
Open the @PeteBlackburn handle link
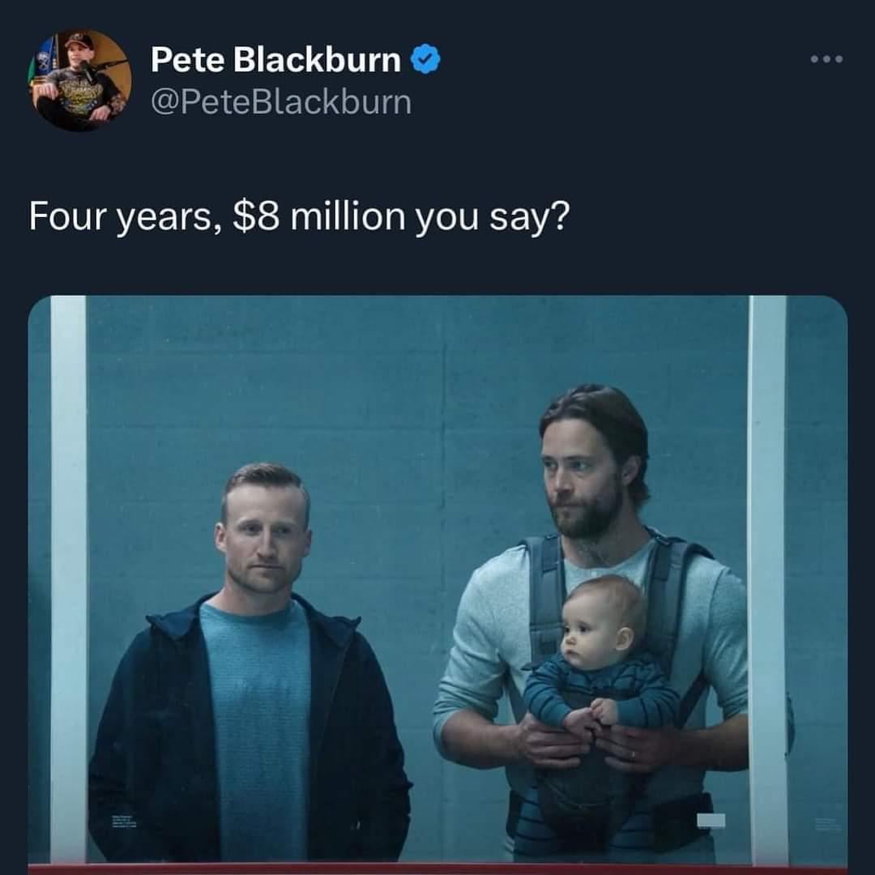click(280, 103)
